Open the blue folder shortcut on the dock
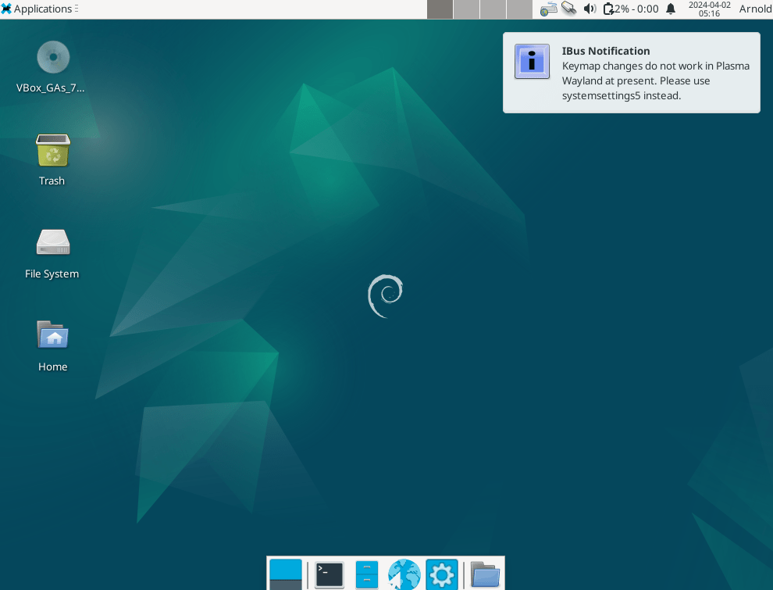This screenshot has width=773, height=590. pyautogui.click(x=485, y=574)
